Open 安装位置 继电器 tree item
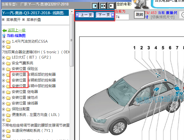Viewport: 184px width, 140px height. tap(25, 92)
